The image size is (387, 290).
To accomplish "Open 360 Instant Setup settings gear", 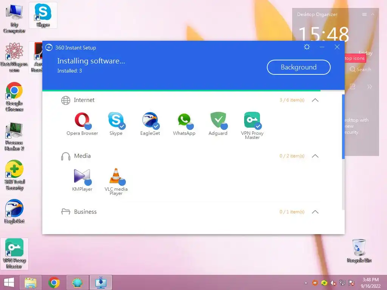I will pyautogui.click(x=307, y=47).
